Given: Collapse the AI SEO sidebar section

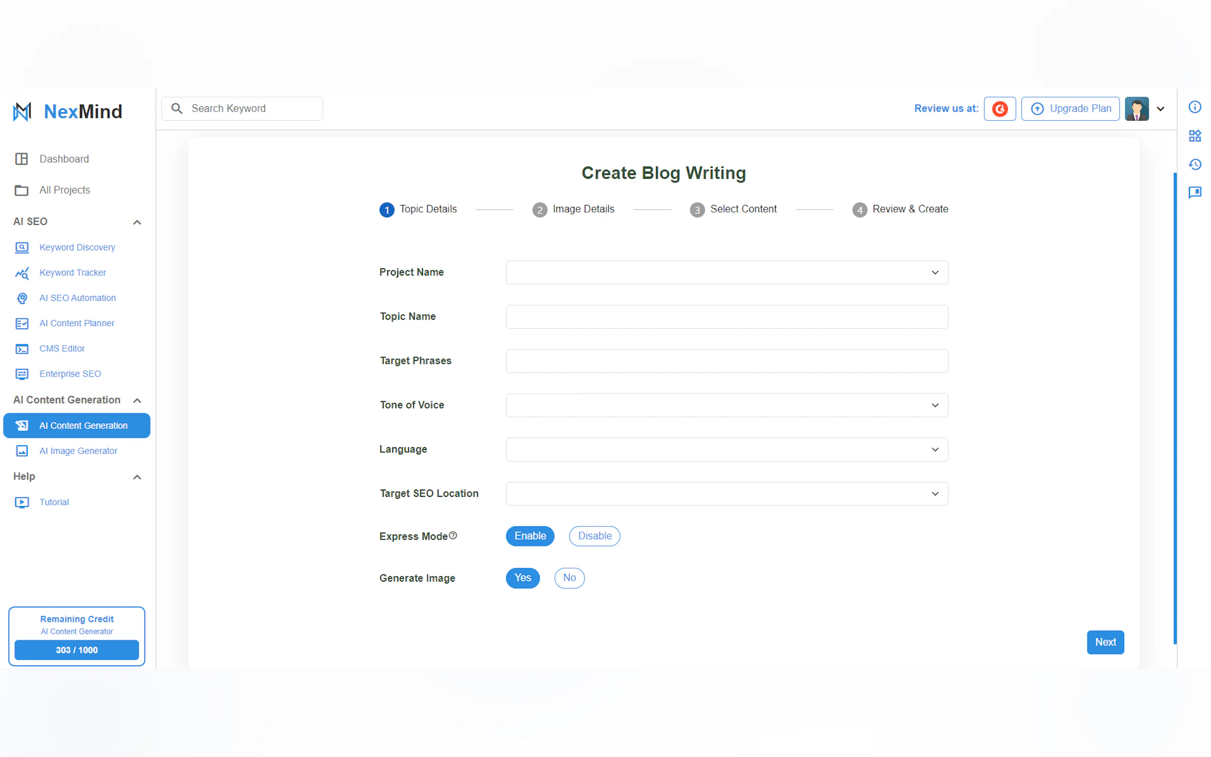Looking at the screenshot, I should click(x=137, y=222).
